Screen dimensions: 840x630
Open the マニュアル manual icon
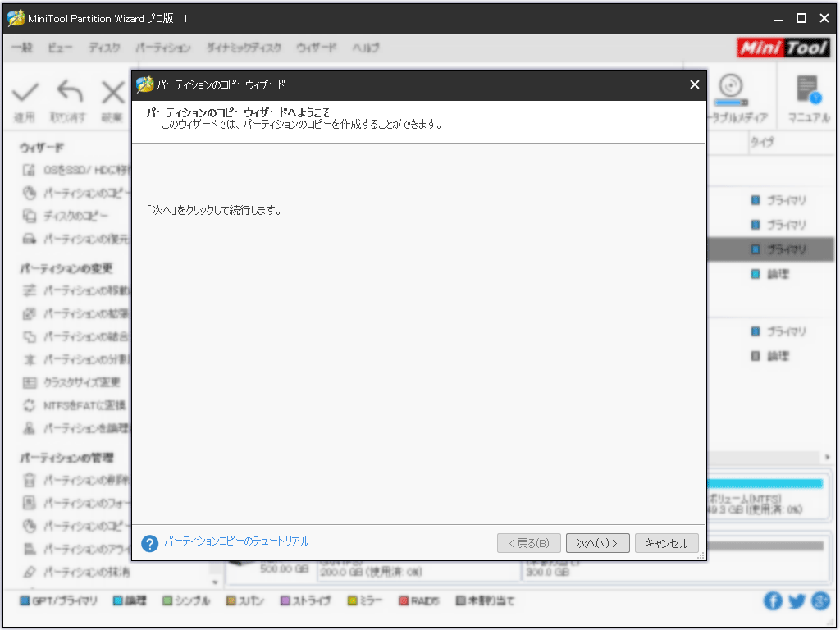coord(808,90)
